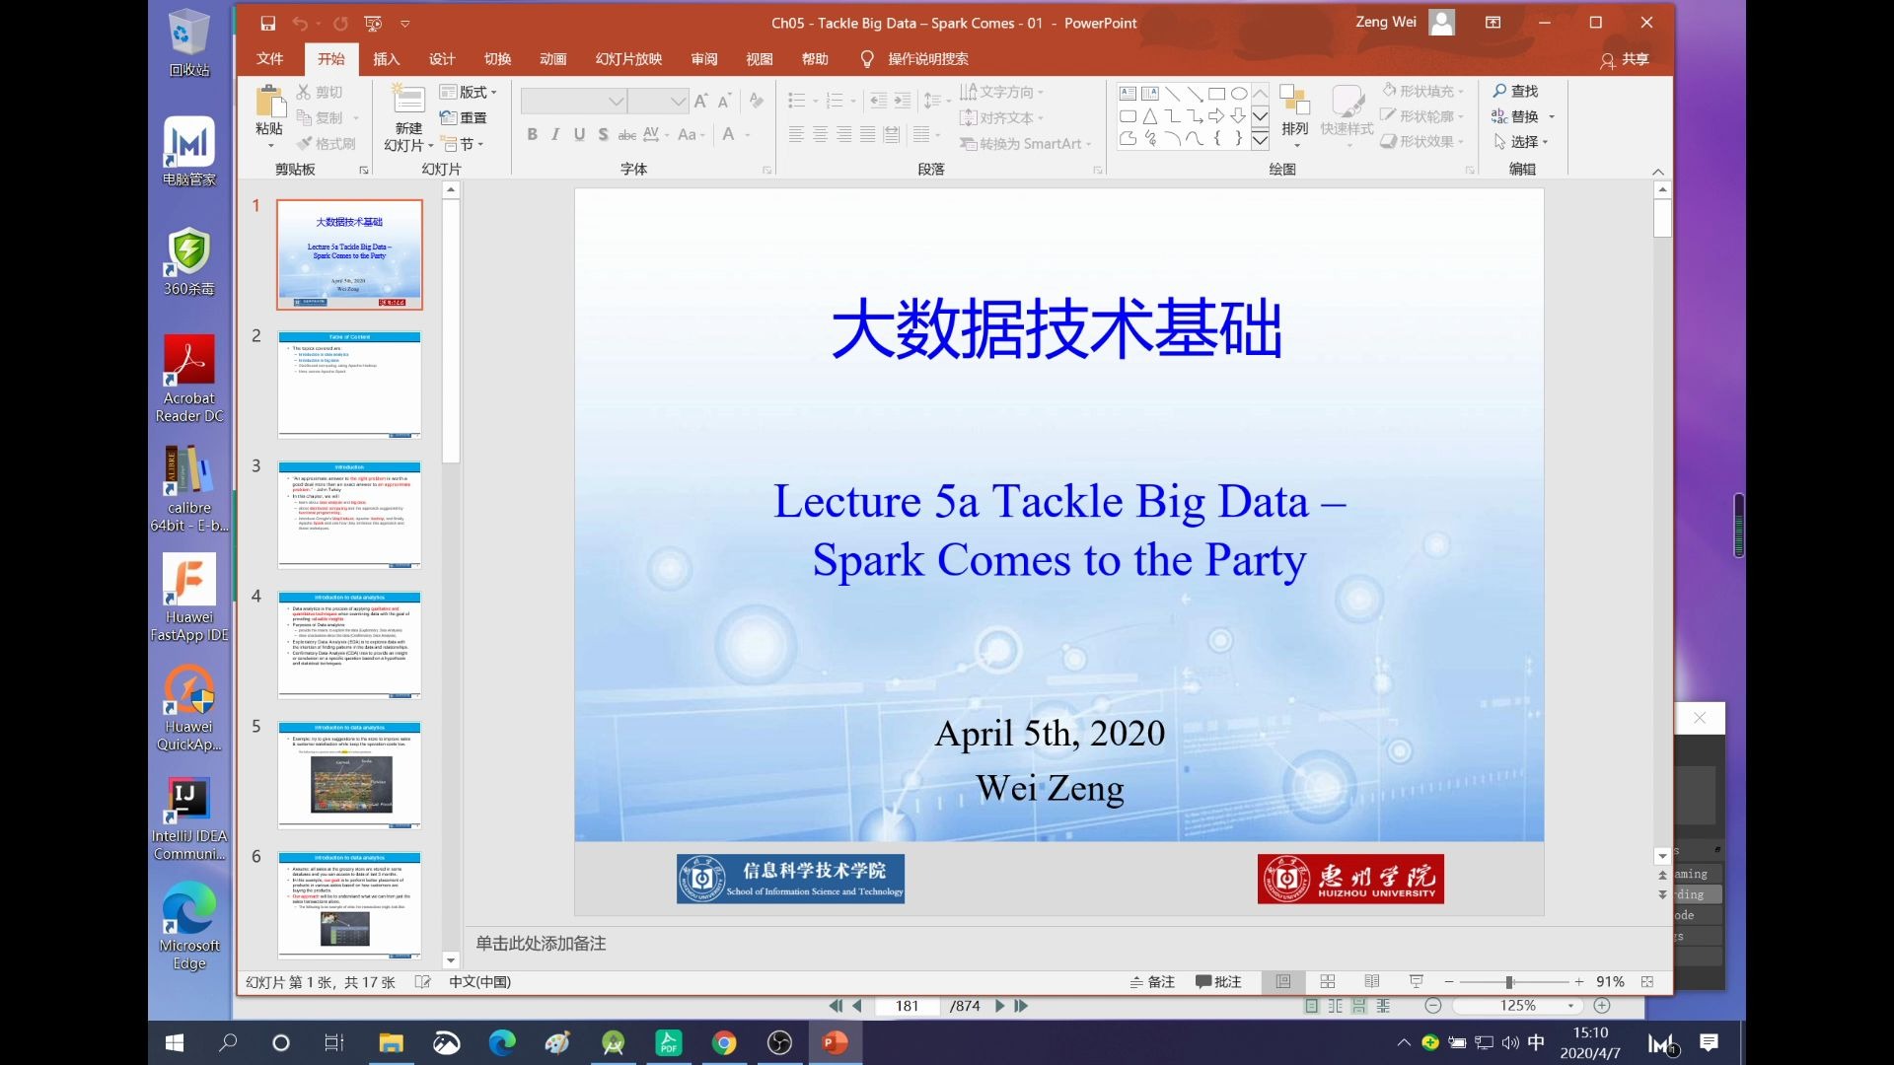Click the Arrange (排列) icon

[1294, 103]
